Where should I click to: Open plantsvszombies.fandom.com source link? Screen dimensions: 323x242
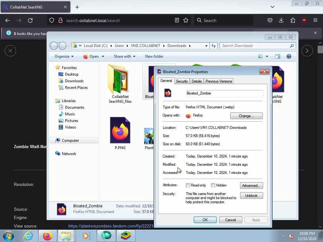pos(111,226)
